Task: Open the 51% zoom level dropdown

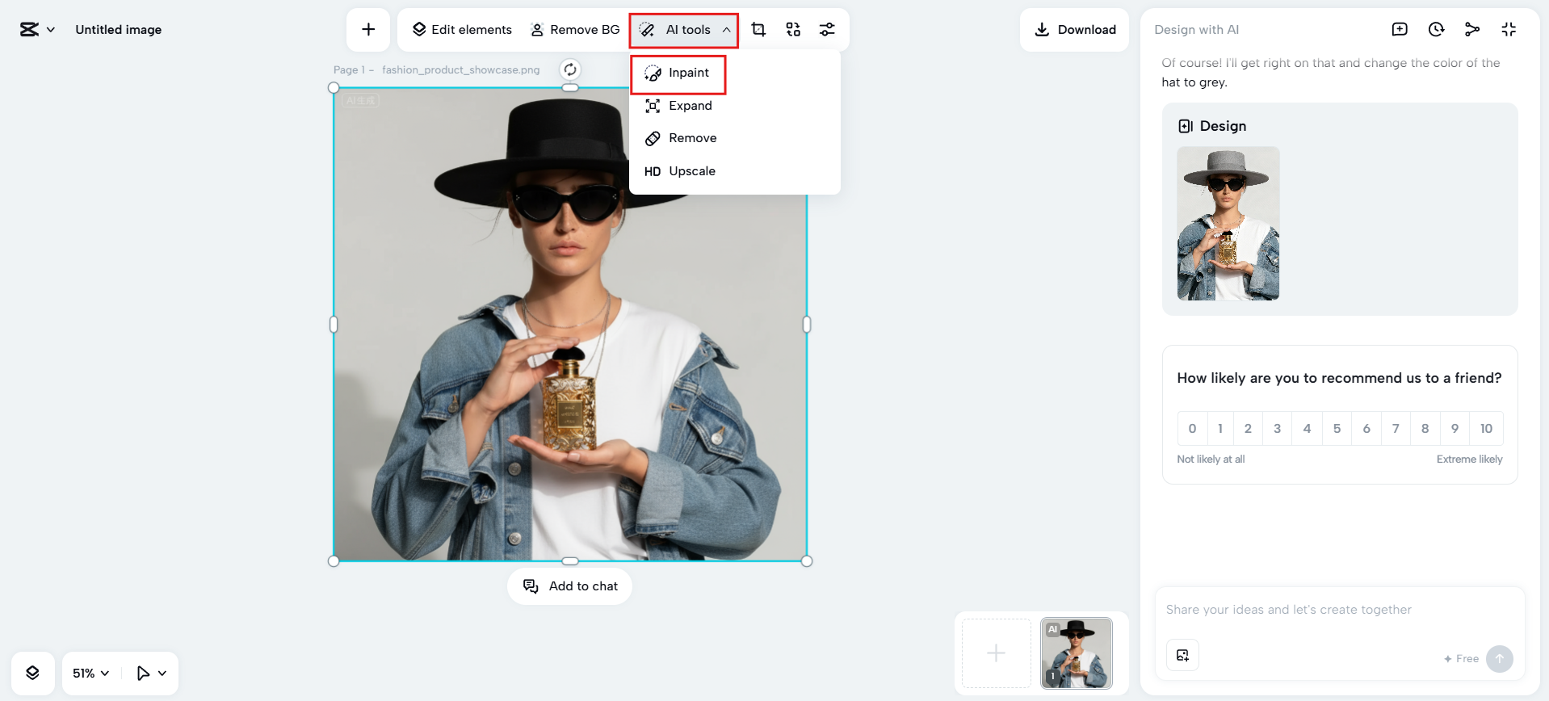Action: pyautogui.click(x=90, y=673)
